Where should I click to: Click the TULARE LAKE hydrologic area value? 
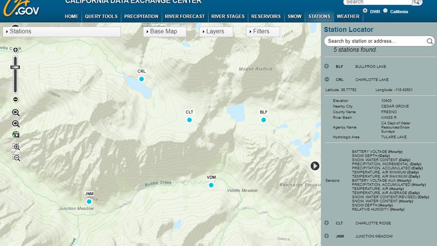pos(393,137)
